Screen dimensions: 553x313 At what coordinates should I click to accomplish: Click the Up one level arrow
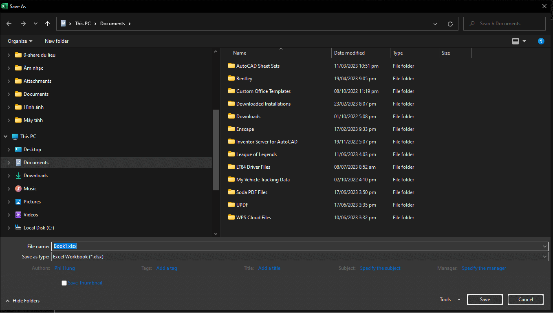(x=48, y=24)
